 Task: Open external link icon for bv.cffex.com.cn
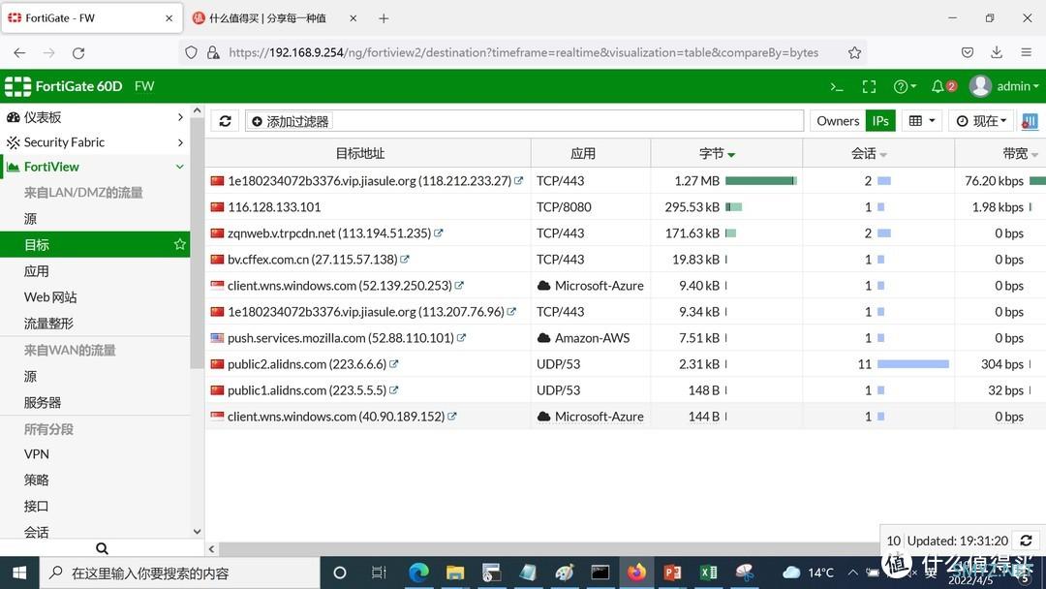tap(405, 259)
